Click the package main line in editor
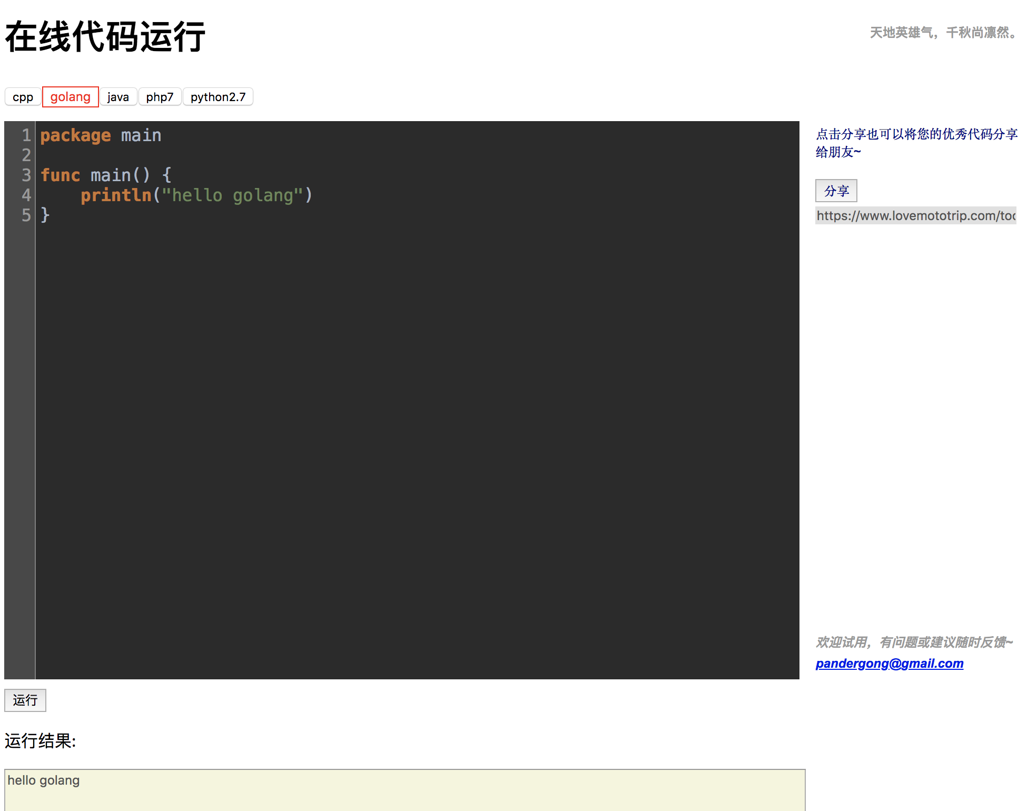The height and width of the screenshot is (811, 1027). pos(100,135)
